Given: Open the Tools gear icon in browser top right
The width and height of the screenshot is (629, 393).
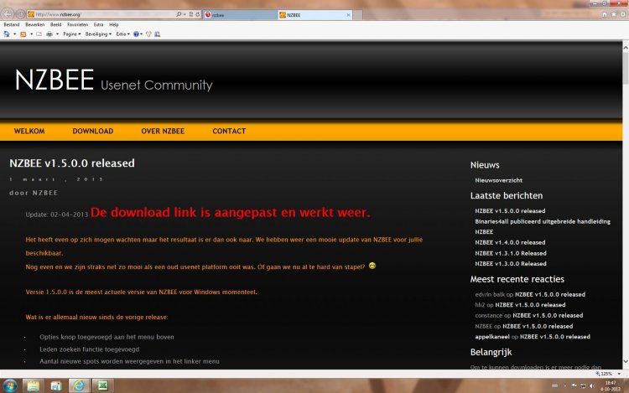Looking at the screenshot, I should pos(623,14).
